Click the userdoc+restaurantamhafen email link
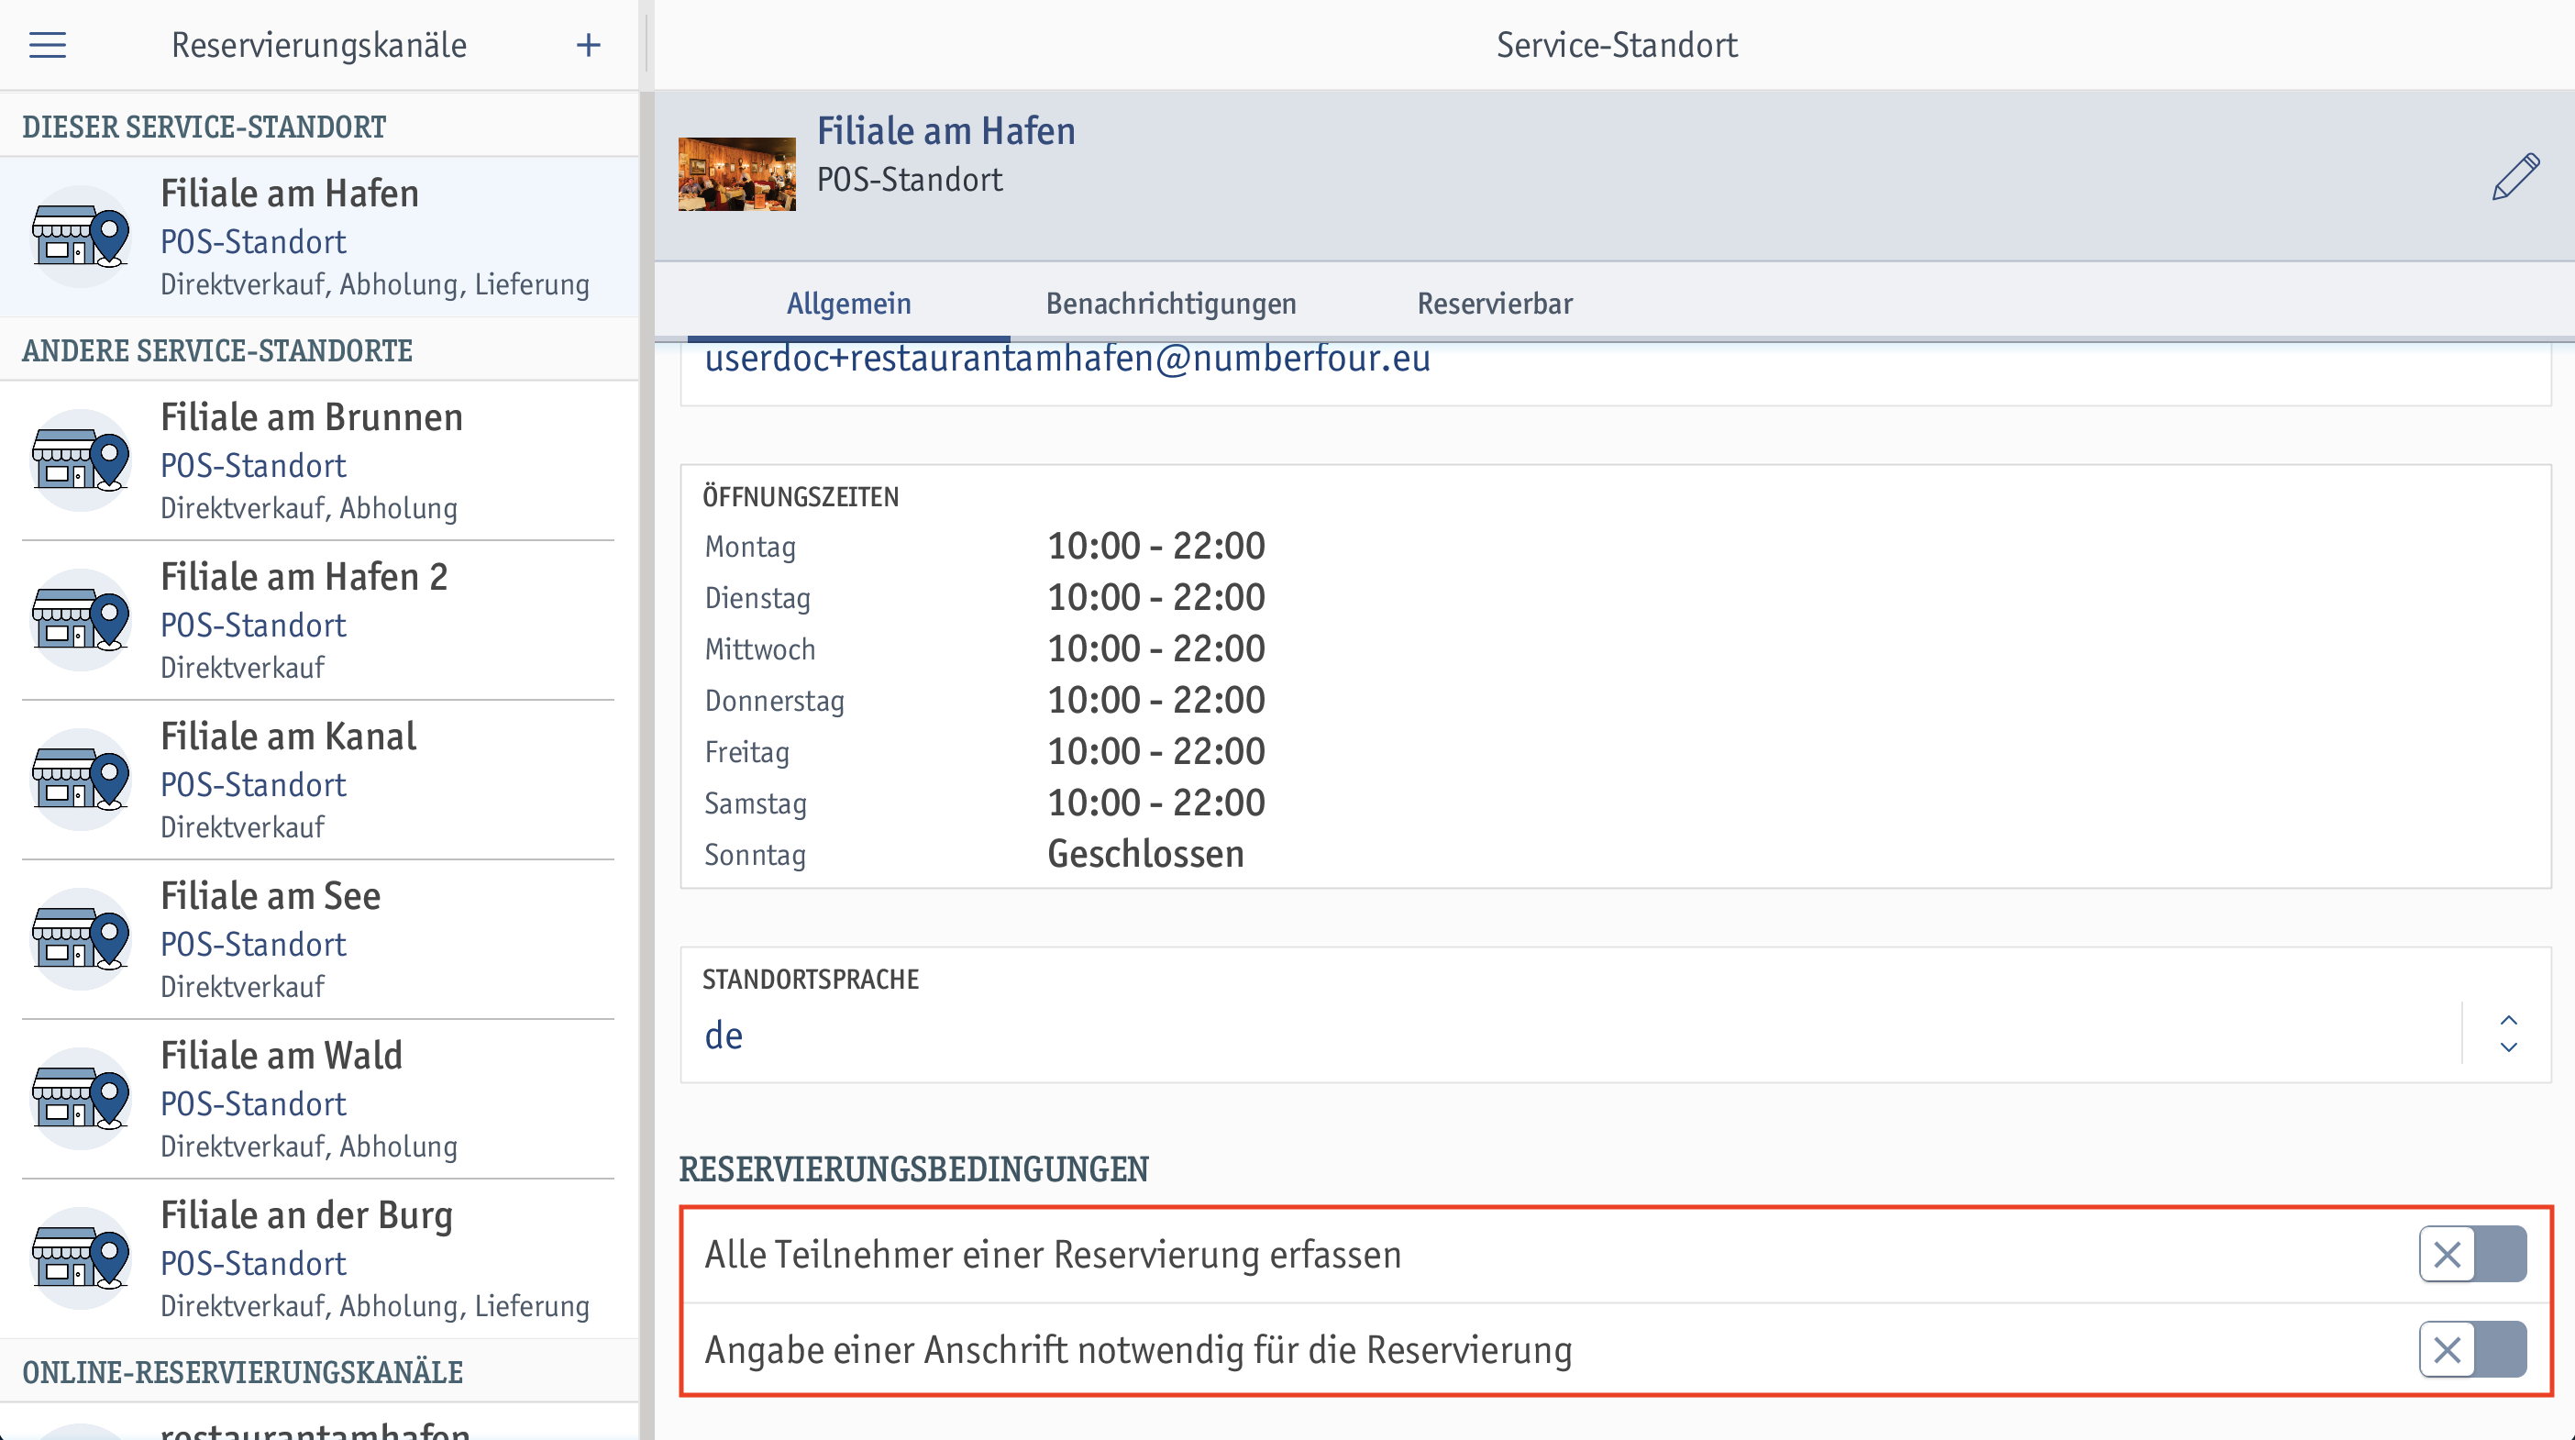 tap(1066, 358)
